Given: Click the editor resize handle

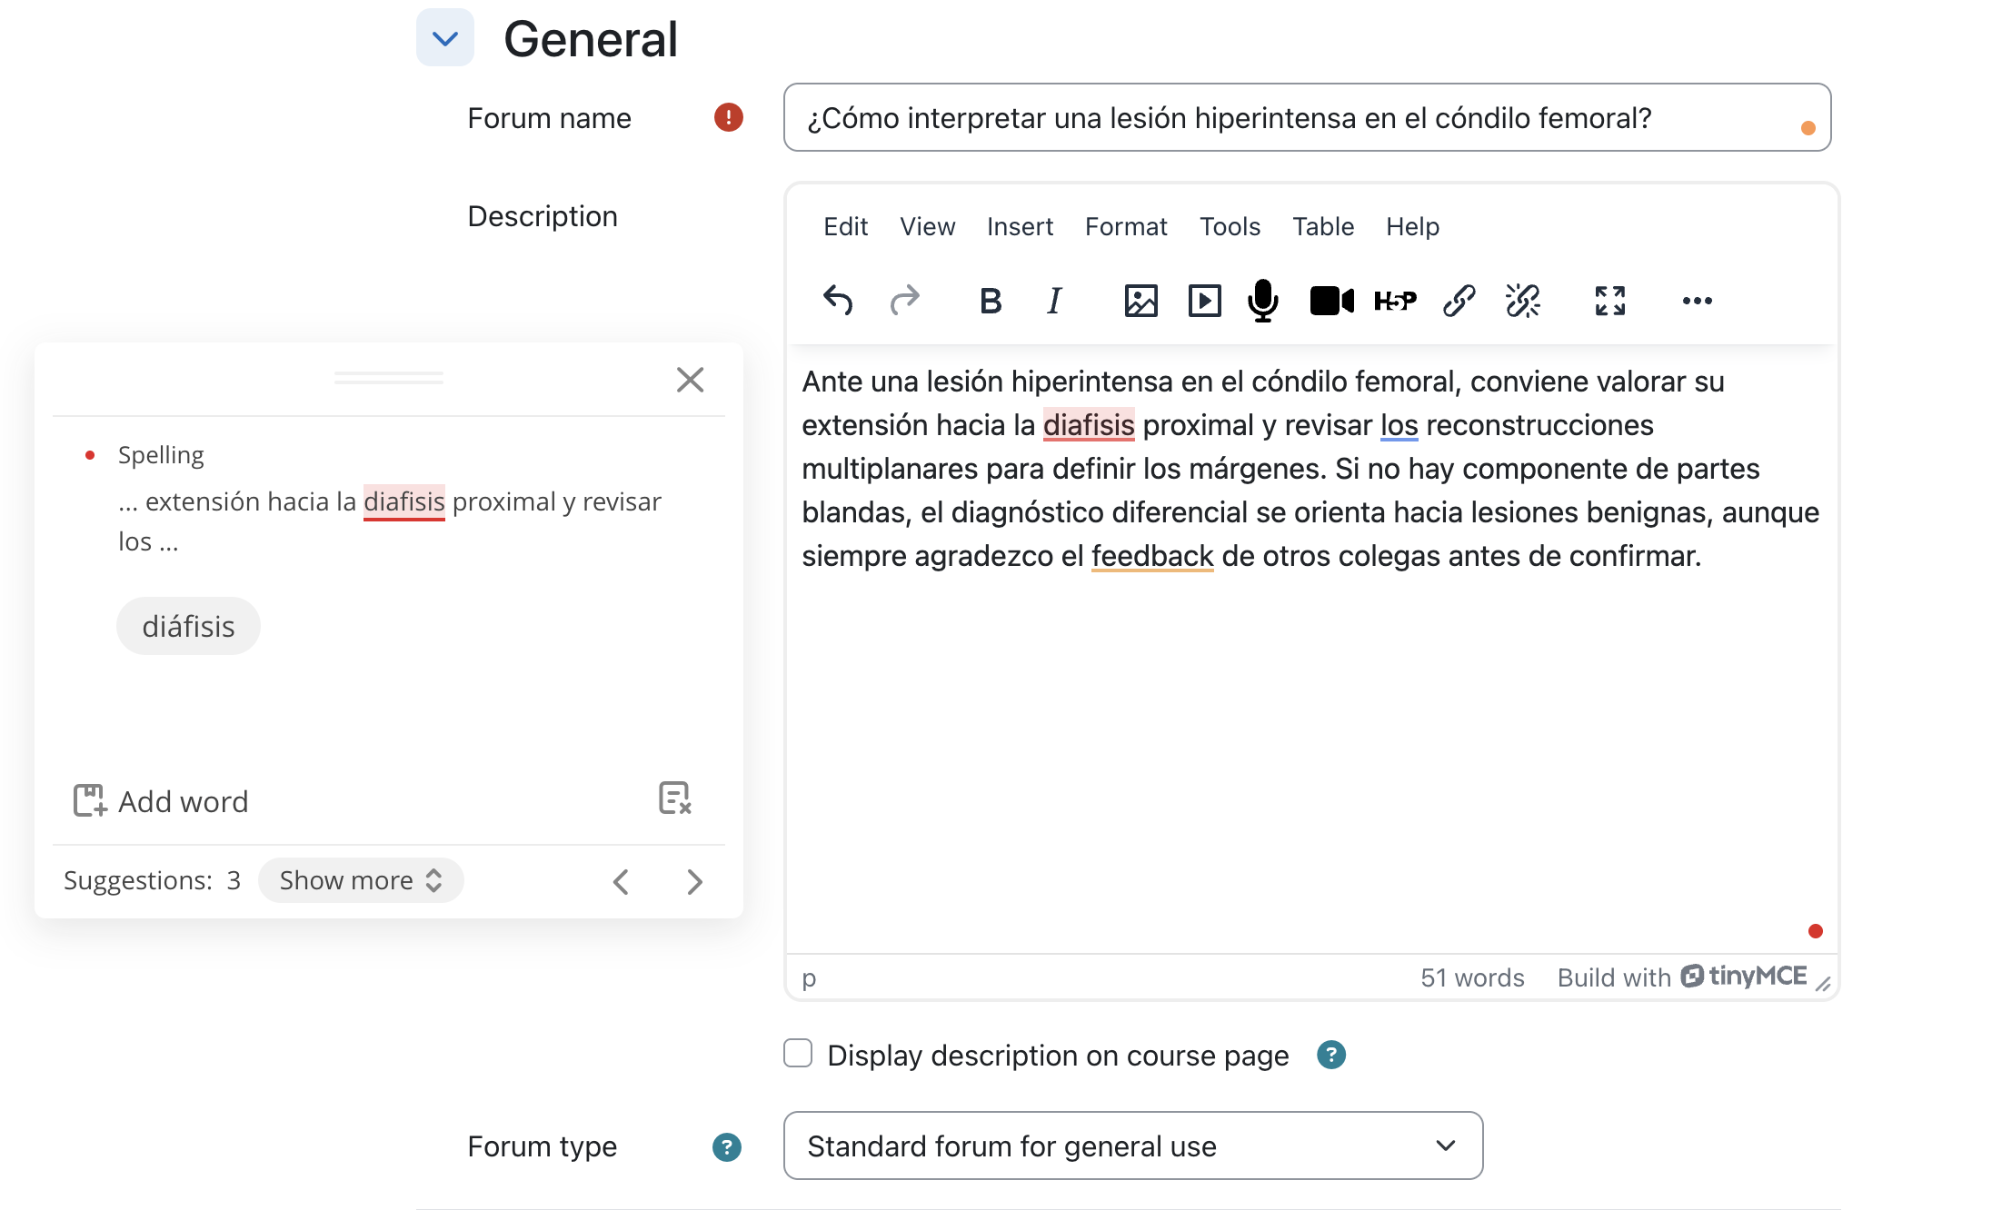Looking at the screenshot, I should click(1822, 984).
